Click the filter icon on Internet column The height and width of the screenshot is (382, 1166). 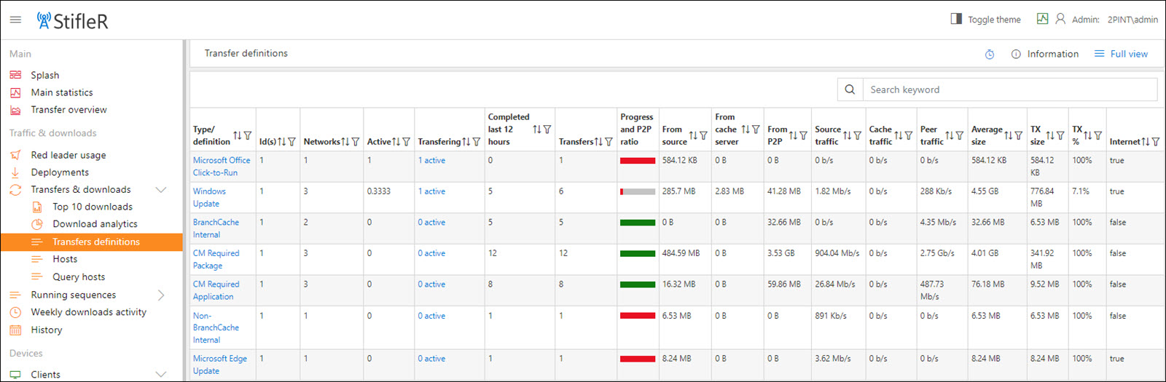(1156, 142)
